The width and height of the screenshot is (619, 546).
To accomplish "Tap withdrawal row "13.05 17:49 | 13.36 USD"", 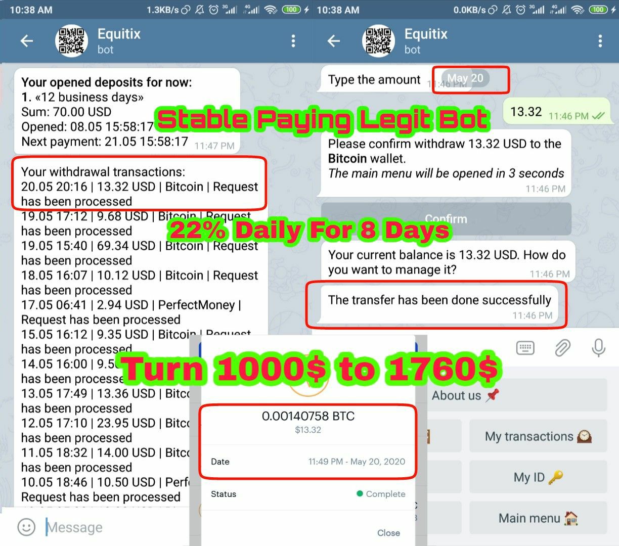I will (105, 401).
